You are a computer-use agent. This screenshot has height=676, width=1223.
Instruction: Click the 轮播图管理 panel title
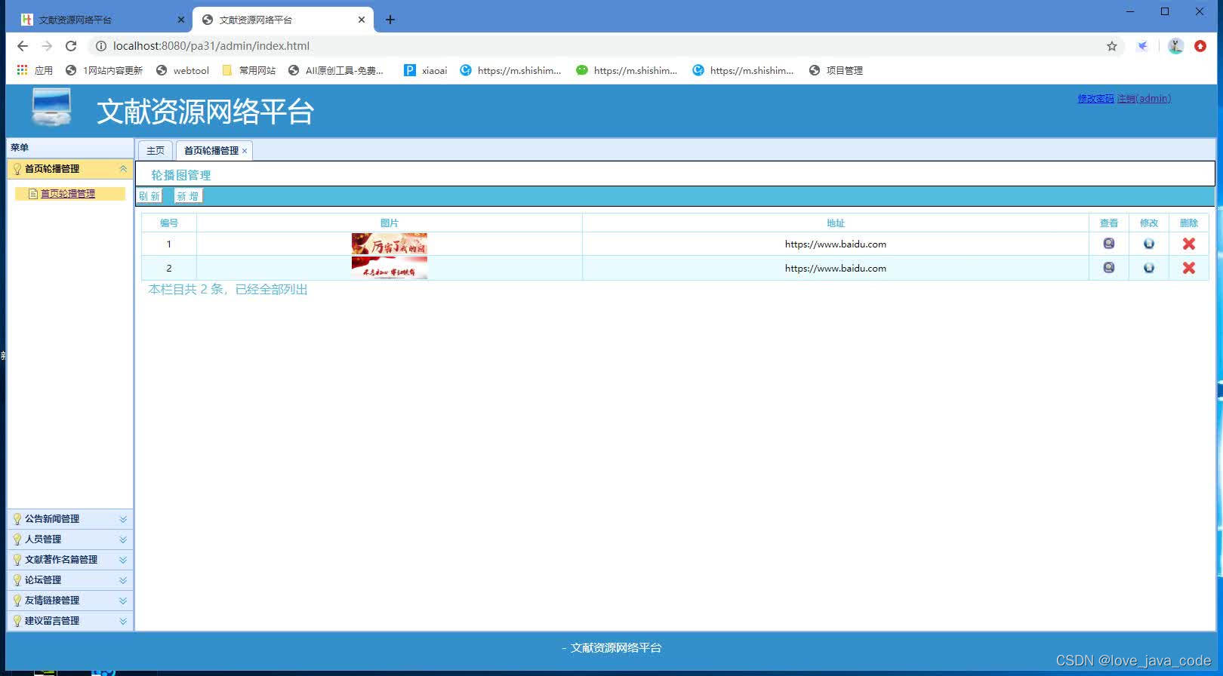pyautogui.click(x=181, y=175)
